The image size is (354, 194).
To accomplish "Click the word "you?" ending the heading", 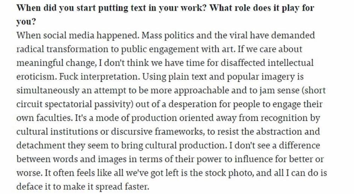I will (x=26, y=22).
